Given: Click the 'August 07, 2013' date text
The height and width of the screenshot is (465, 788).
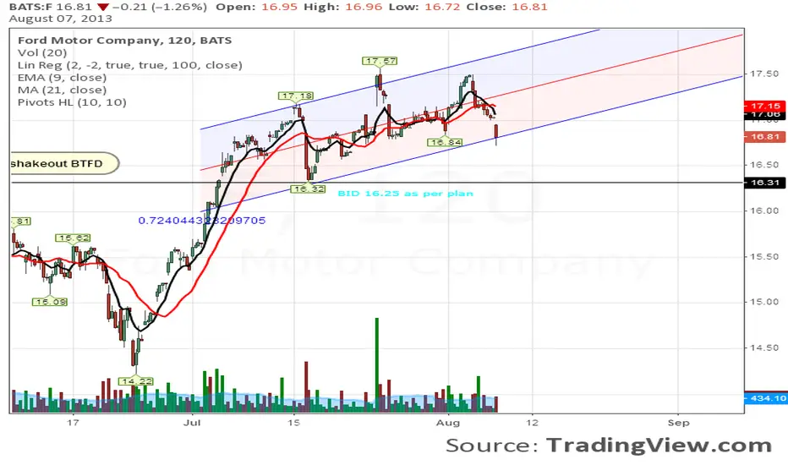Looking at the screenshot, I should coord(60,19).
